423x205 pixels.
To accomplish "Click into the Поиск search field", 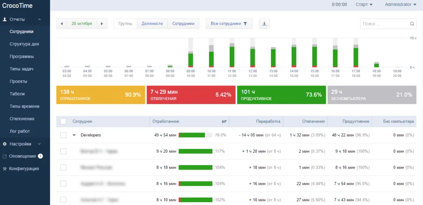I will [x=384, y=24].
